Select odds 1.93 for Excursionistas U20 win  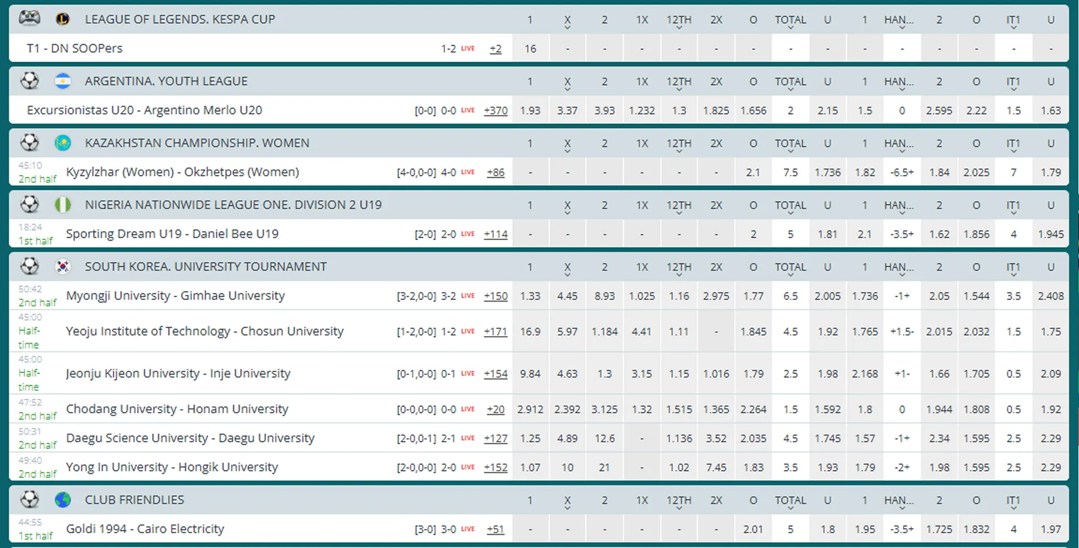click(x=530, y=110)
